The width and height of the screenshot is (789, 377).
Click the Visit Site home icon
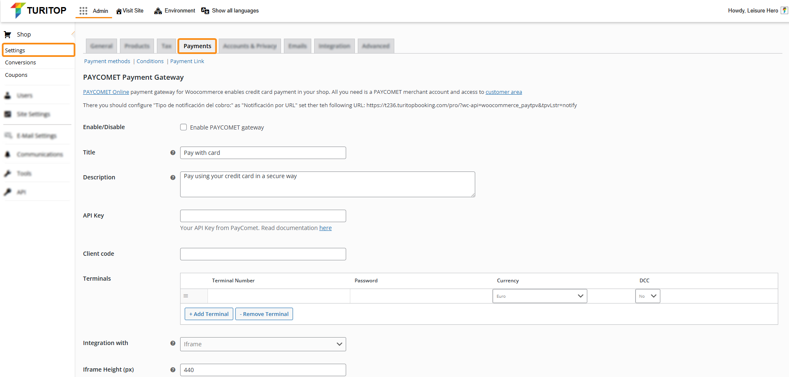(x=119, y=11)
